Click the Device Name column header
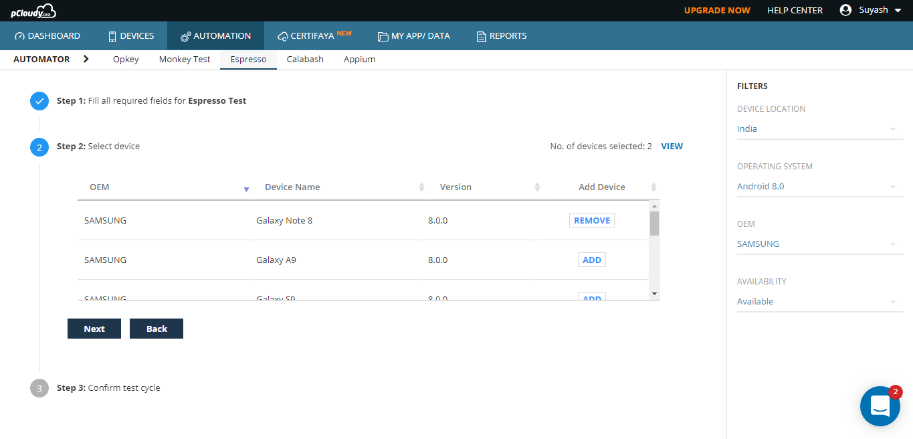The image size is (913, 439). point(292,187)
